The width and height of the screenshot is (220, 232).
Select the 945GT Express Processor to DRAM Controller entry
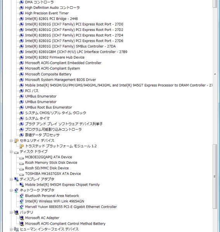click(119, 85)
